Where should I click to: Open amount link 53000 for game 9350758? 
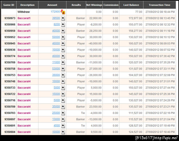pos(56,69)
